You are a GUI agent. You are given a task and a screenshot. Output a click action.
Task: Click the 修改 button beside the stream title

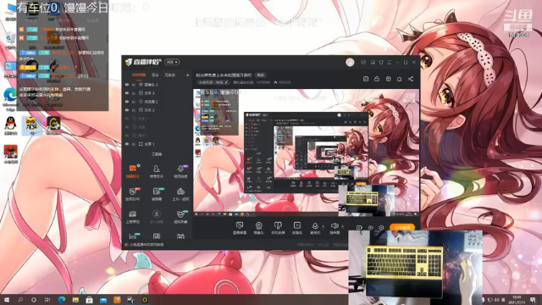(x=261, y=75)
